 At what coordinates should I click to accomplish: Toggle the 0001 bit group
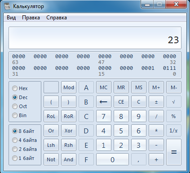click(148, 68)
